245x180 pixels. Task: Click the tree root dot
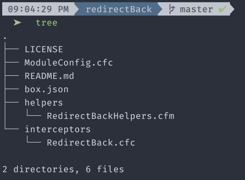point(5,38)
